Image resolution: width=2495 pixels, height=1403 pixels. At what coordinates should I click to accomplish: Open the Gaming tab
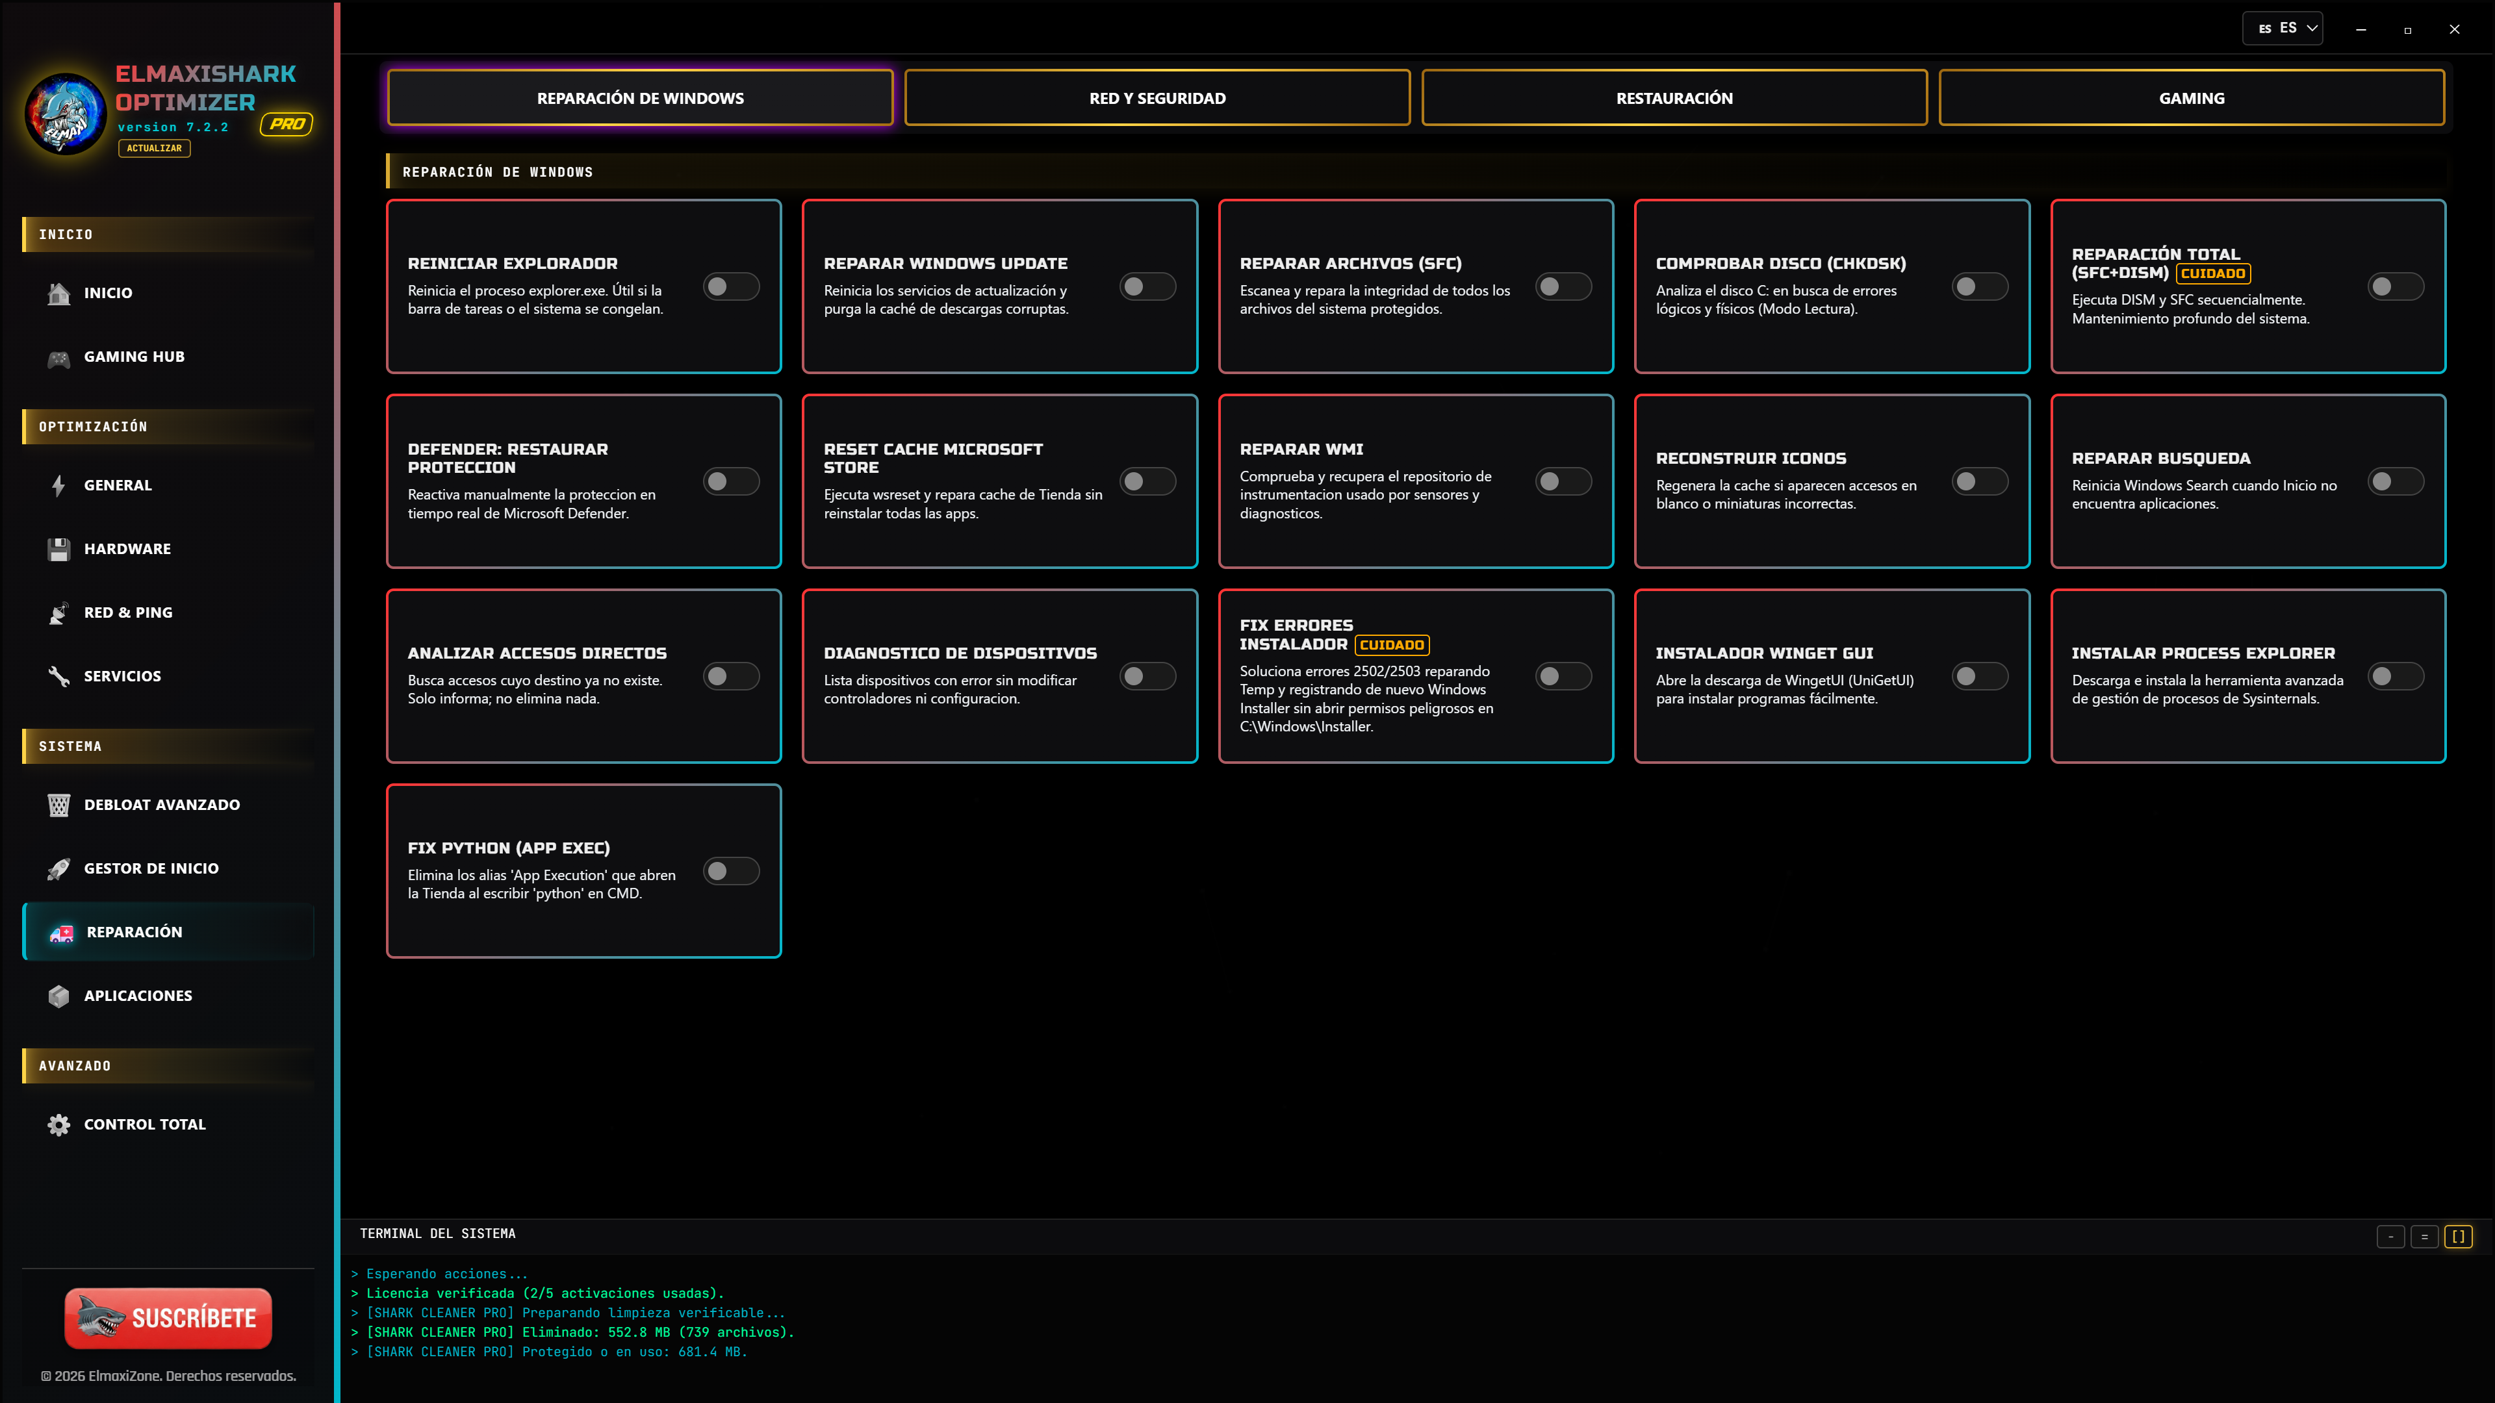(x=2192, y=98)
